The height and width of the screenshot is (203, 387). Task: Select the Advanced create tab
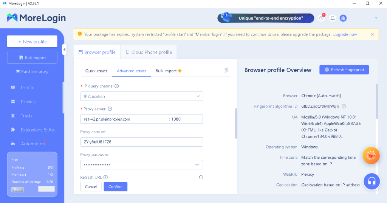pyautogui.click(x=132, y=71)
